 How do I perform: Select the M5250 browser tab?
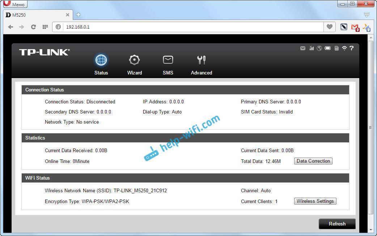click(x=38, y=15)
